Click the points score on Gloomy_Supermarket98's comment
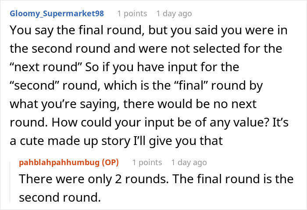The image size is (307, 210). tap(132, 14)
